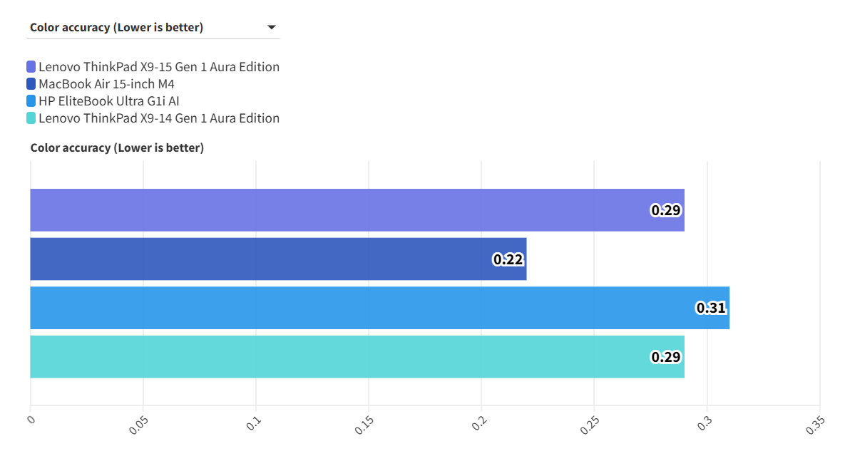Click the 0.35 x-axis tick label

click(x=816, y=425)
